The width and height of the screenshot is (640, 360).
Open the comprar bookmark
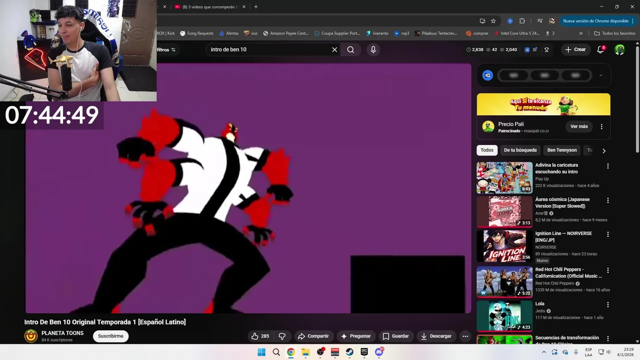pyautogui.click(x=477, y=33)
